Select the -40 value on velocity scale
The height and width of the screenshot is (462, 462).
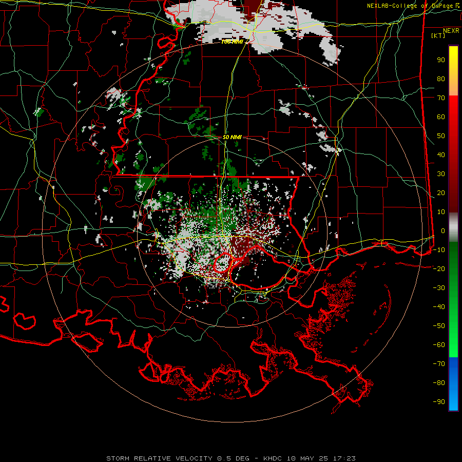click(439, 307)
